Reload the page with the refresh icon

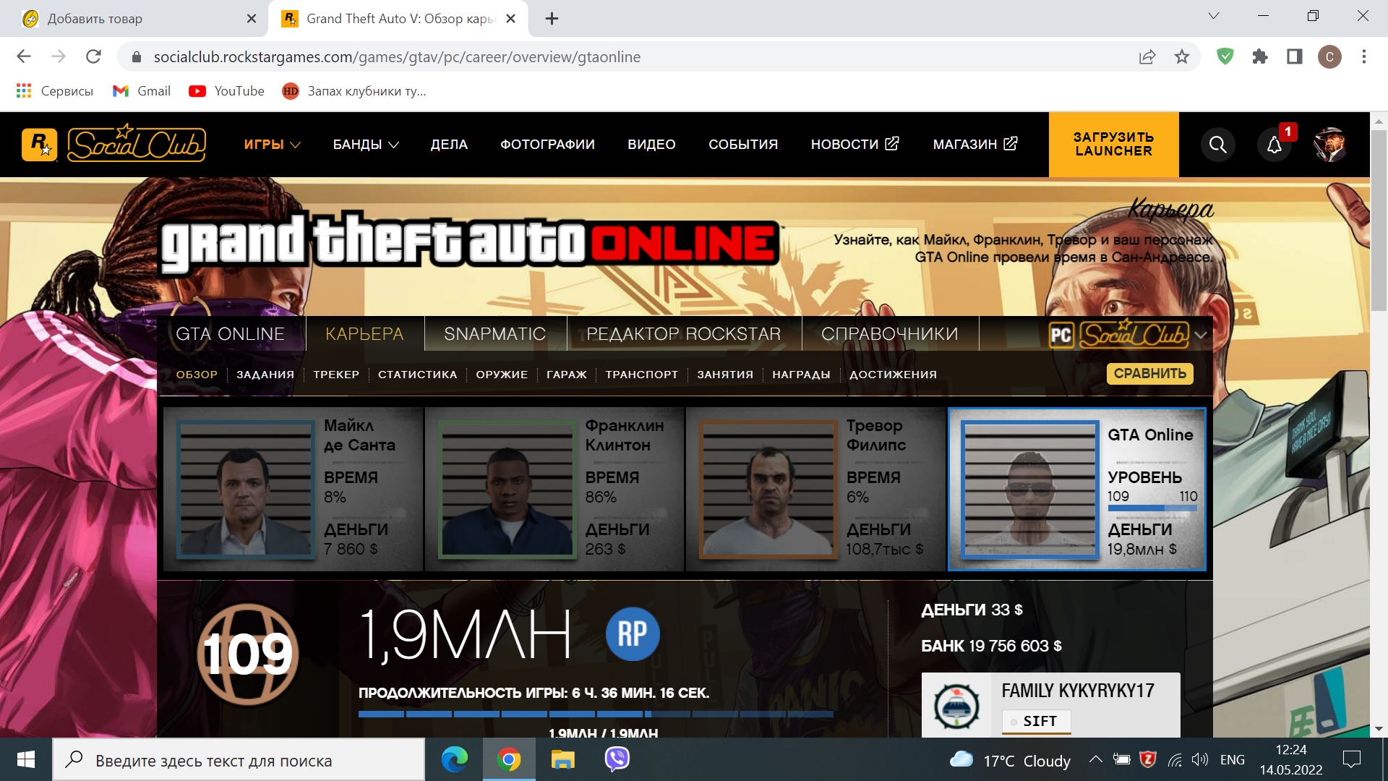coord(93,56)
